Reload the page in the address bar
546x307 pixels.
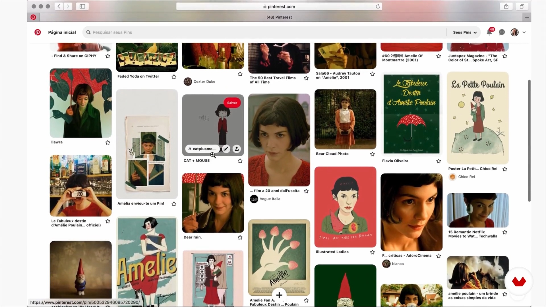(378, 6)
